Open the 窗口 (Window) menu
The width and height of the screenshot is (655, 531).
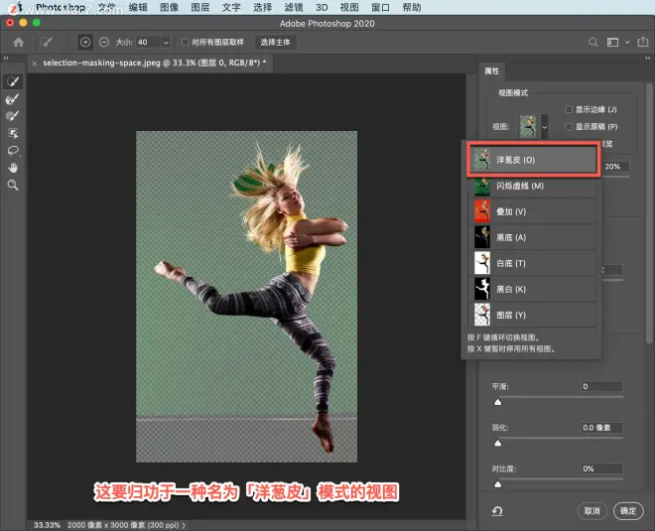pyautogui.click(x=380, y=8)
